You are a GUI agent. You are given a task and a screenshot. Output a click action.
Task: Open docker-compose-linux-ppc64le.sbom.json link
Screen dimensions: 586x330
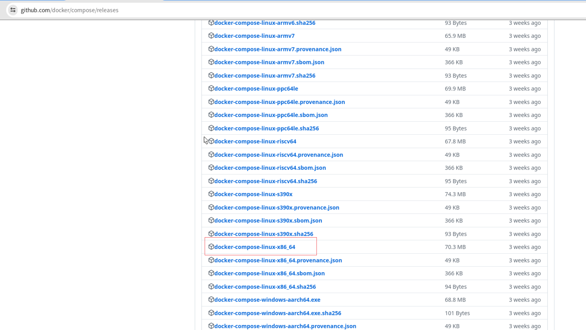271,115
